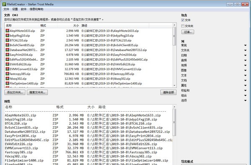Click the 清除全部 button
The image size is (251, 165).
point(169,92)
